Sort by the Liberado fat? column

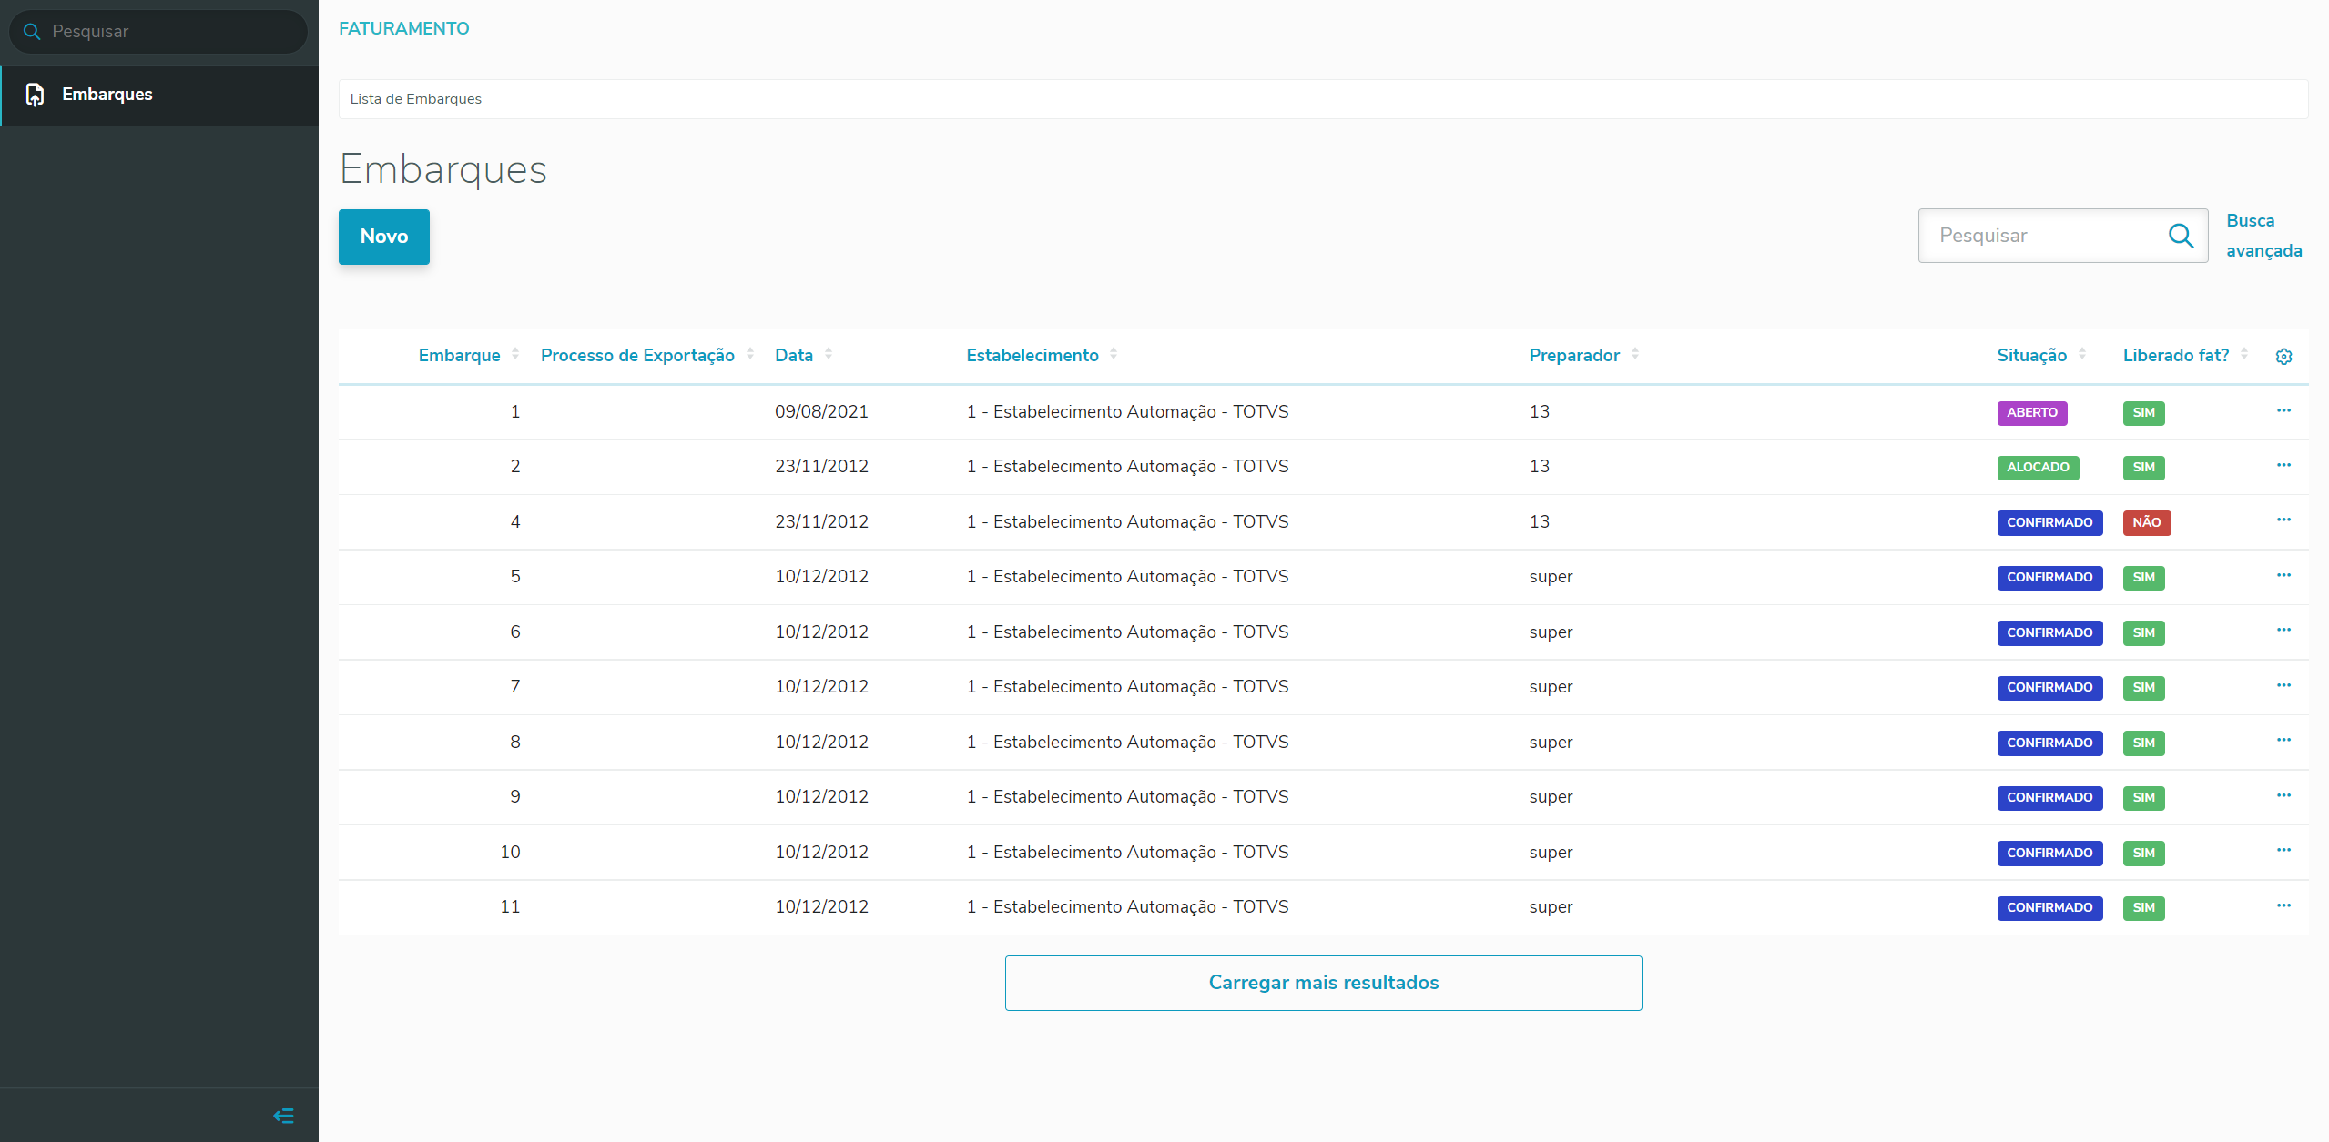pyautogui.click(x=2176, y=355)
